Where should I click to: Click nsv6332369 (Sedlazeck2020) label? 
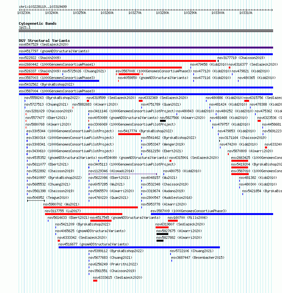pos(163,98)
